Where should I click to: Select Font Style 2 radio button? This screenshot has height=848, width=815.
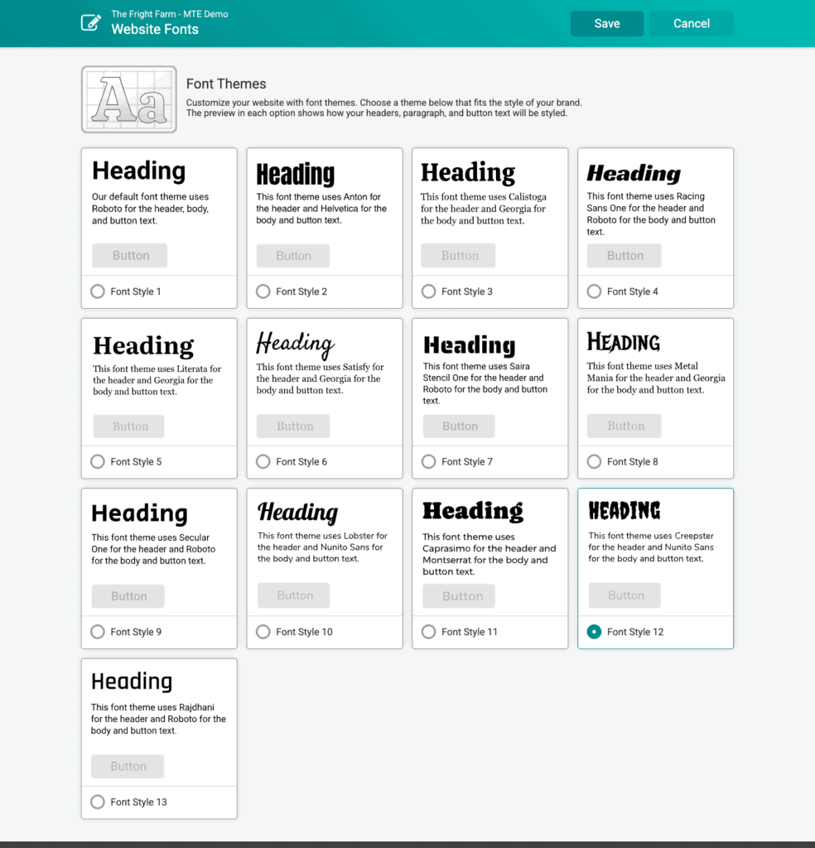tap(263, 291)
